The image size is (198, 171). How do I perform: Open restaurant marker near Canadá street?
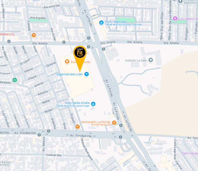pos(34,35)
